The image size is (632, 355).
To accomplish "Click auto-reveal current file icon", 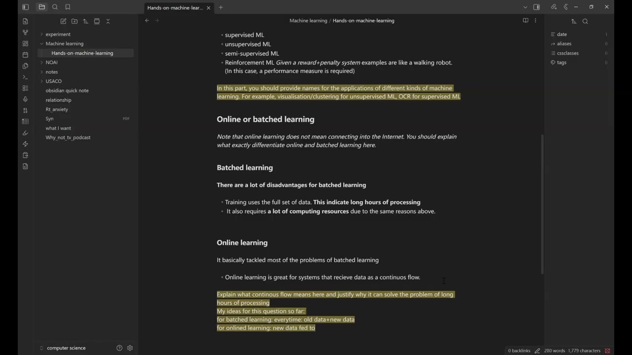I will (x=97, y=21).
